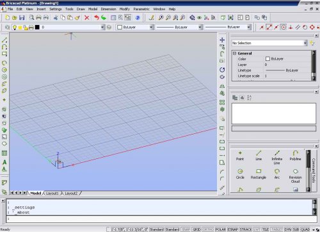The width and height of the screenshot is (320, 232).
Task: Click Line tool in Command Tools palette
Action: [x=259, y=156]
